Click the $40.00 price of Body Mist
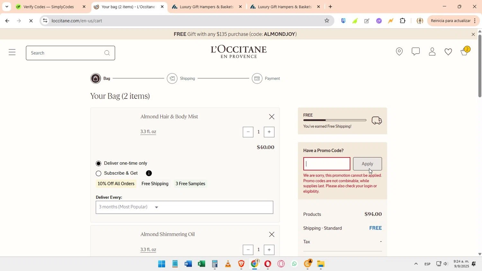This screenshot has width=482, height=271. 265,147
